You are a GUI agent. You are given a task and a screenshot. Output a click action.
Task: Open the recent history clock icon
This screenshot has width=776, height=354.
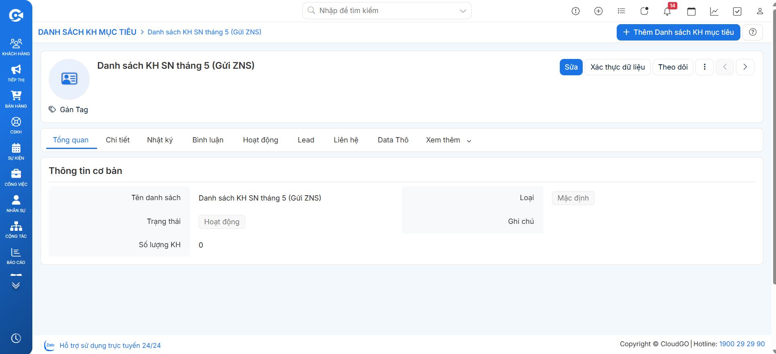[x=16, y=338]
